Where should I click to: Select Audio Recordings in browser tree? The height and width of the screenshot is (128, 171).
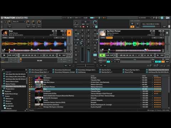coord(11,94)
